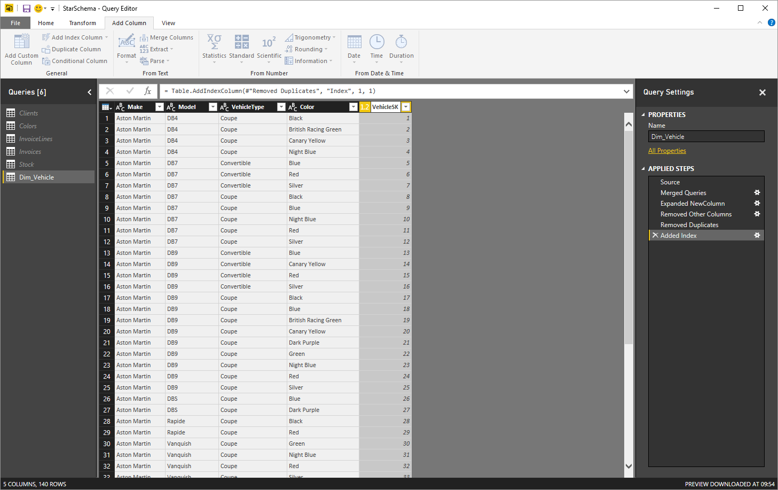
Task: Click Parse text tool
Action: point(155,61)
